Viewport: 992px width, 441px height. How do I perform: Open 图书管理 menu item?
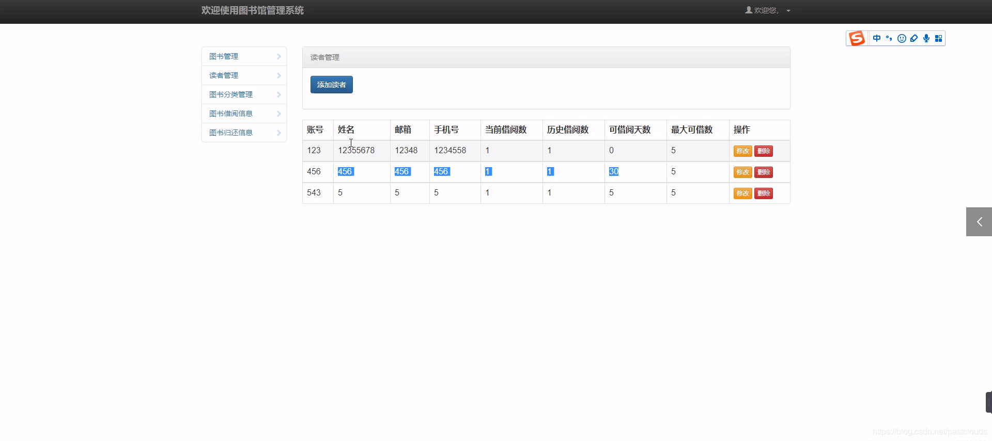(244, 56)
